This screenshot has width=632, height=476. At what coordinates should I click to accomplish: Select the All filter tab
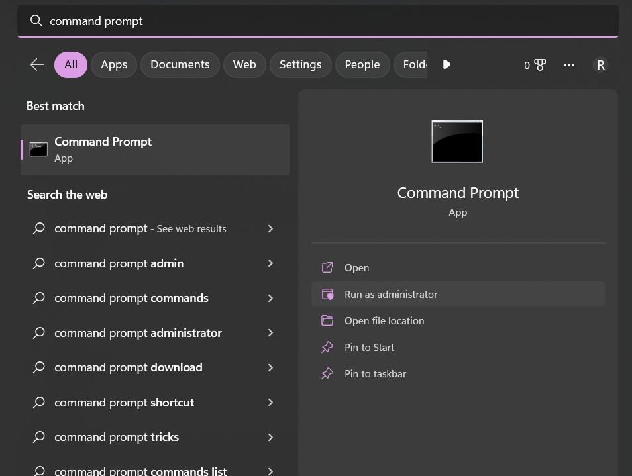point(71,64)
